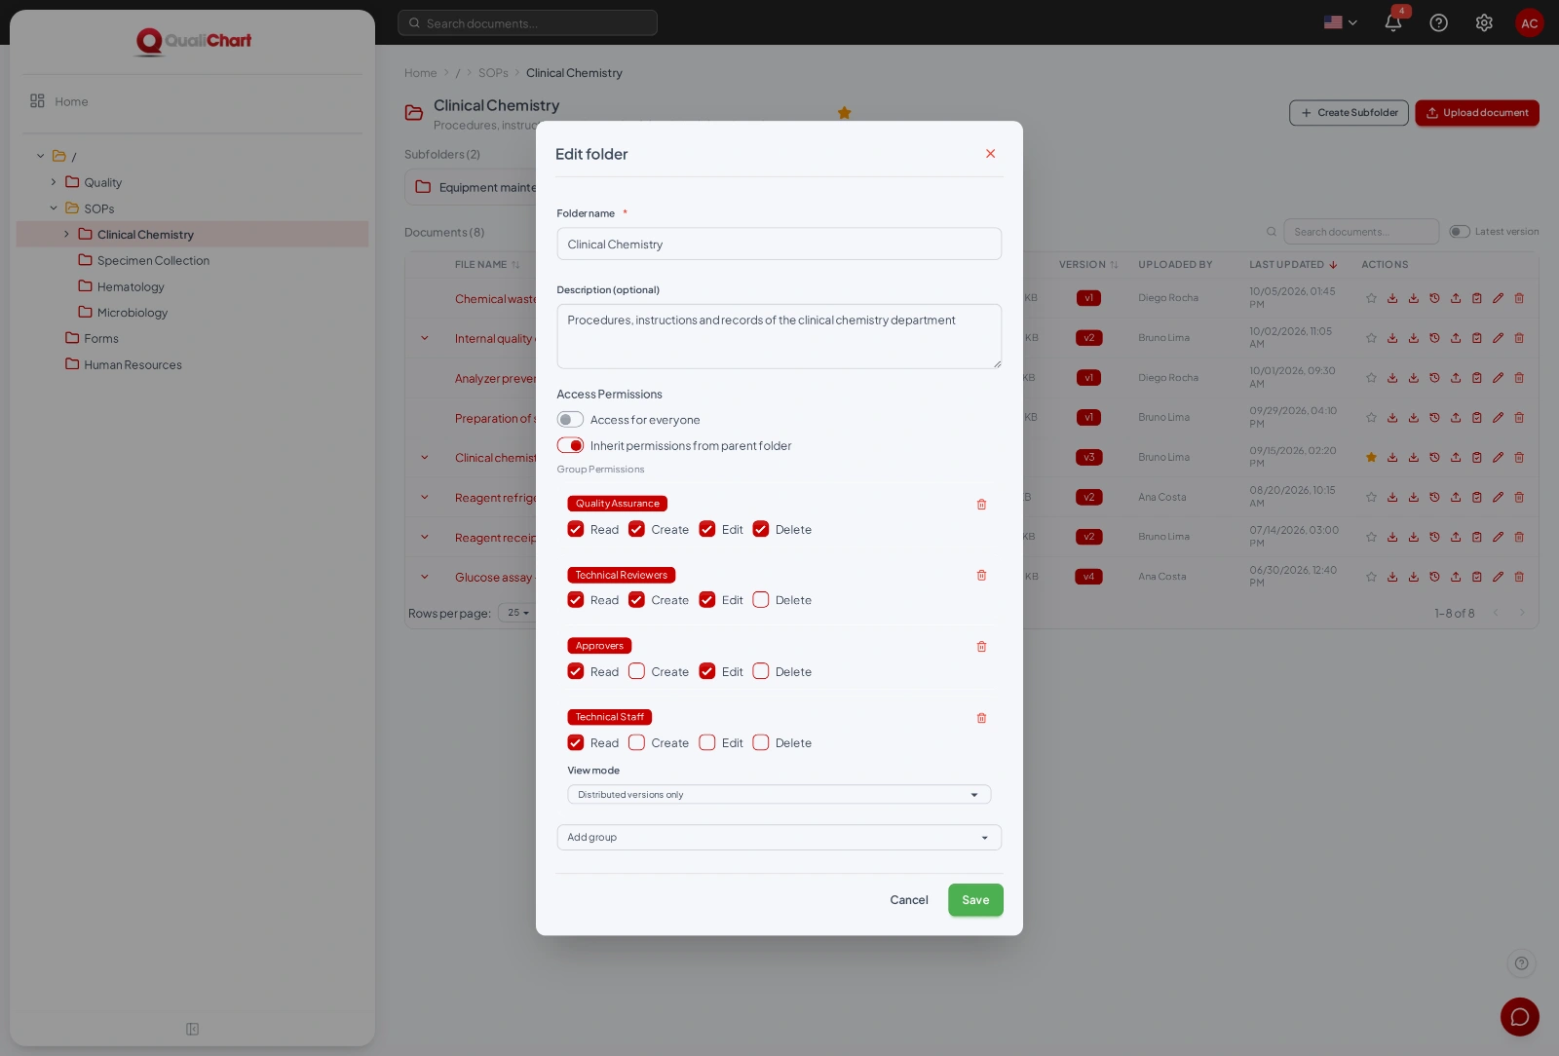Open the View mode dropdown
1559x1056 pixels.
click(x=779, y=795)
